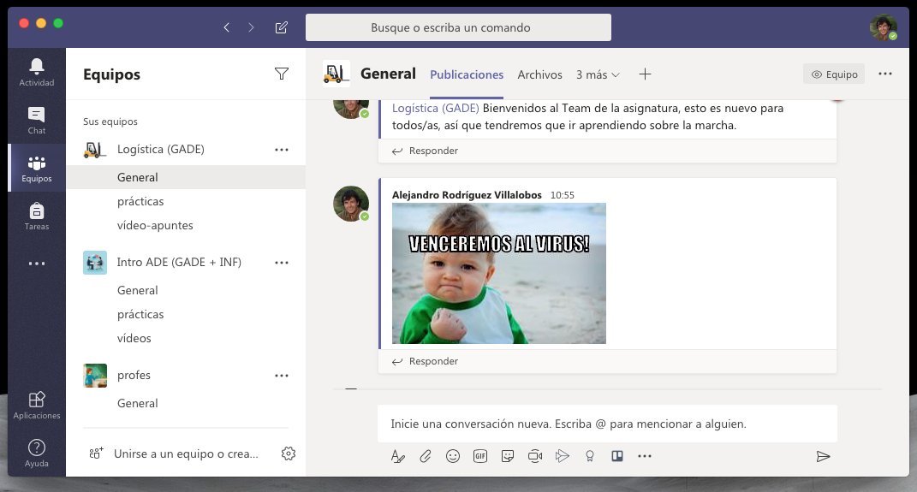Open more options for Logística (GADE) team

pos(282,150)
